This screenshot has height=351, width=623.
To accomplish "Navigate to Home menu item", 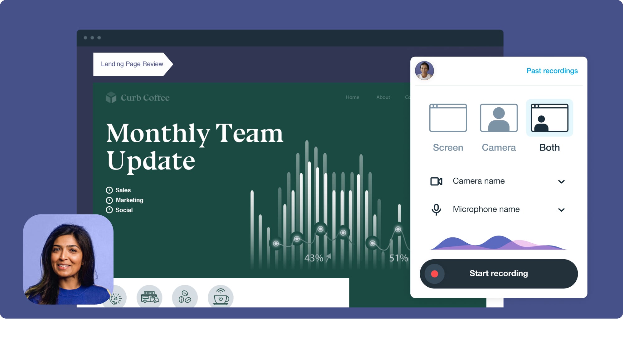I will click(352, 97).
